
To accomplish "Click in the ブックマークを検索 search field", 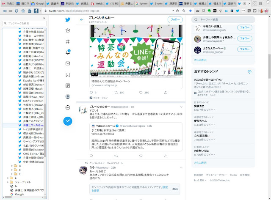I will coord(25,23).
